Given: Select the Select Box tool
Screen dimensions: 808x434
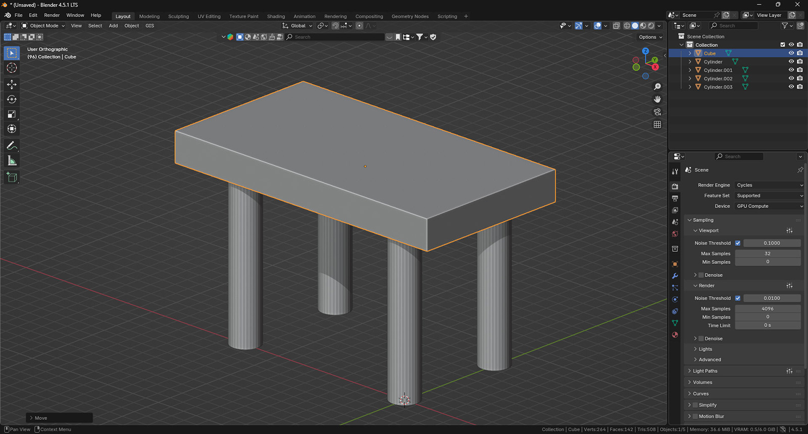Looking at the screenshot, I should (12, 53).
